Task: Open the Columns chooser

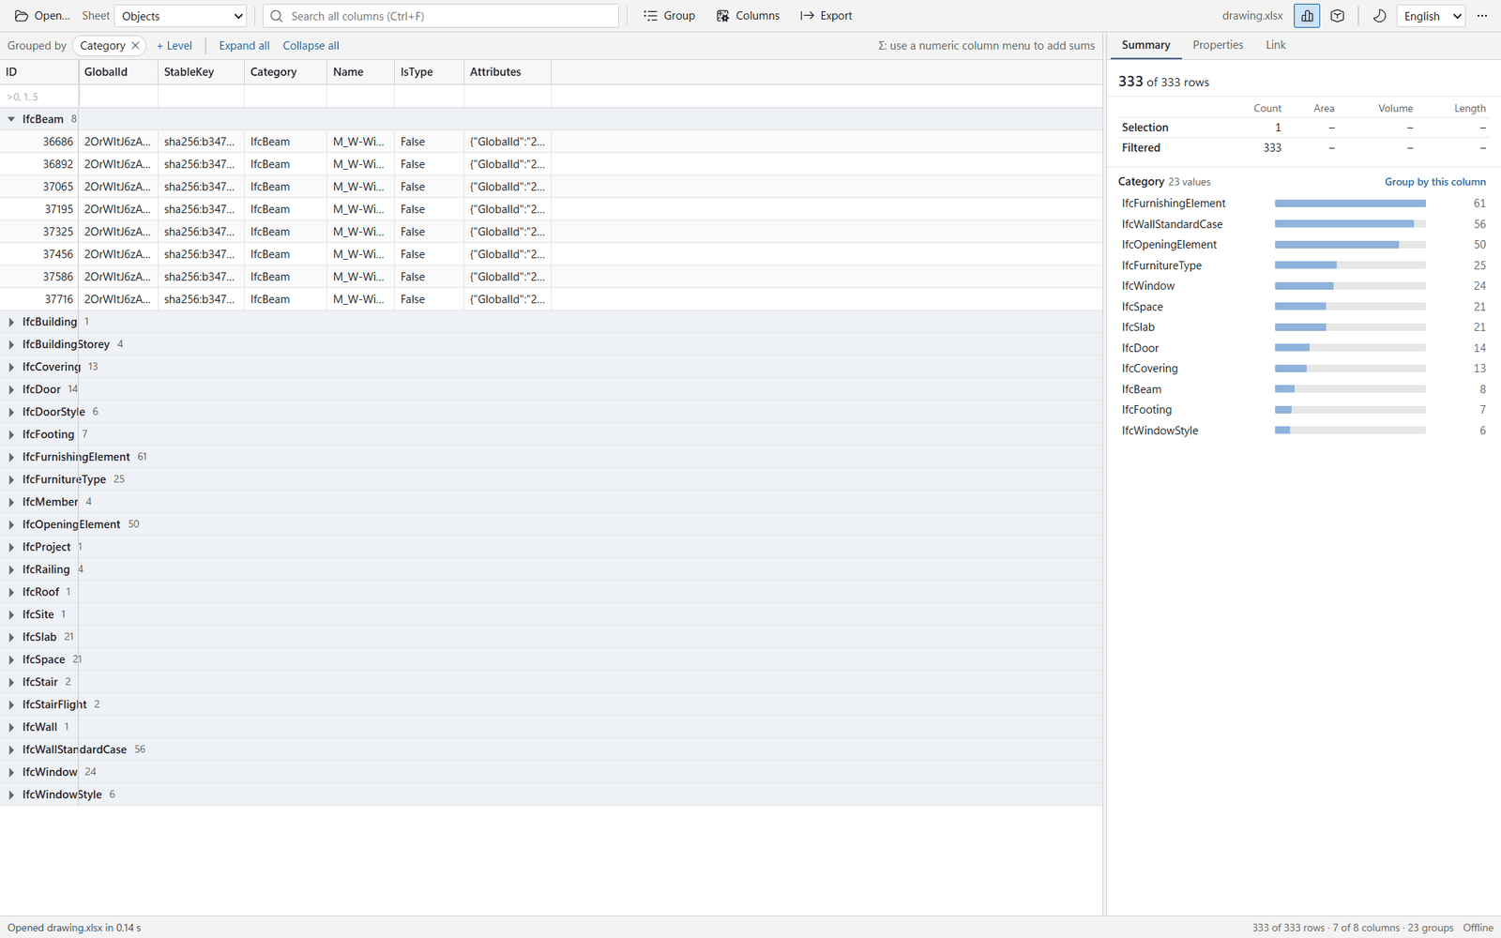Action: pyautogui.click(x=748, y=16)
